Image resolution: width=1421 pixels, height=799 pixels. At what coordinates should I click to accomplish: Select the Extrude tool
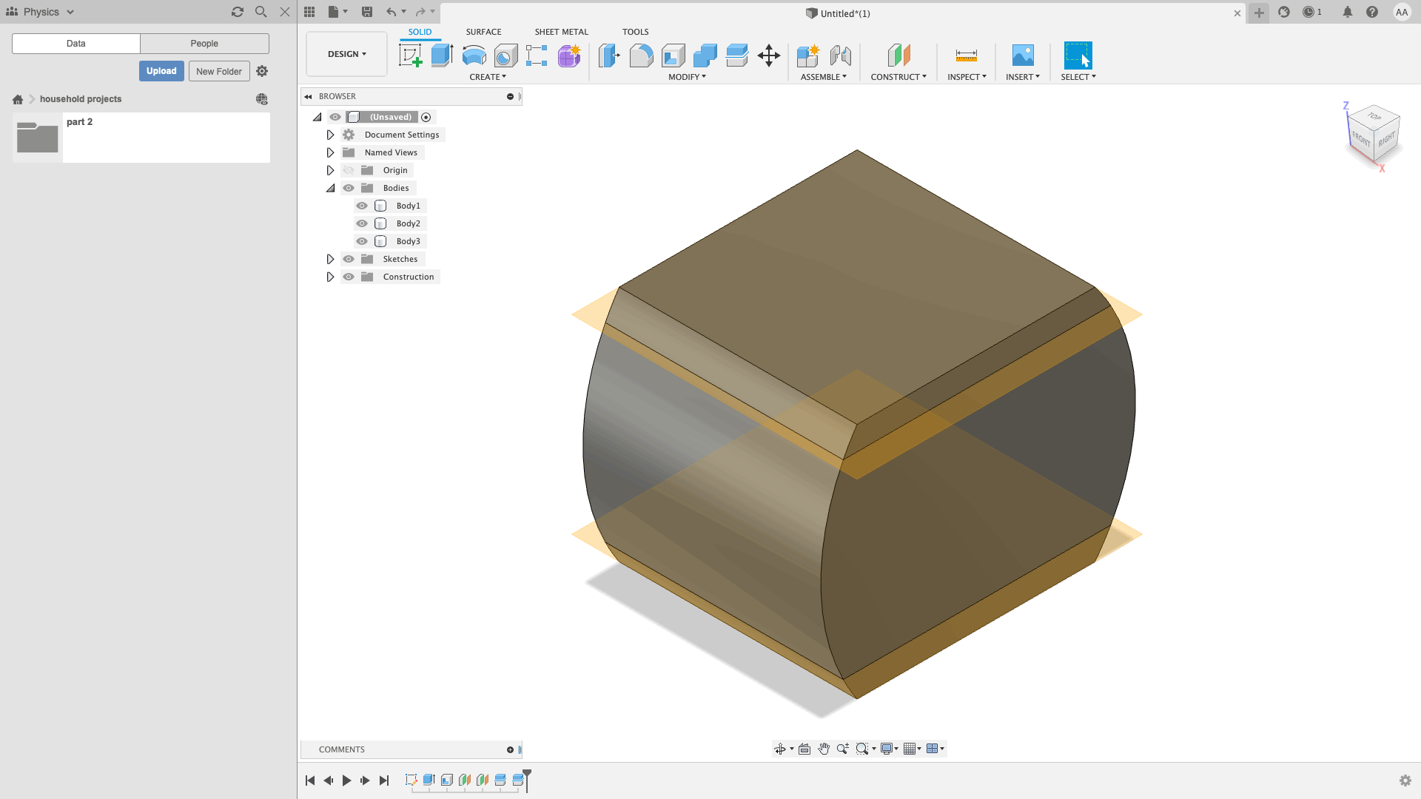[x=442, y=55]
